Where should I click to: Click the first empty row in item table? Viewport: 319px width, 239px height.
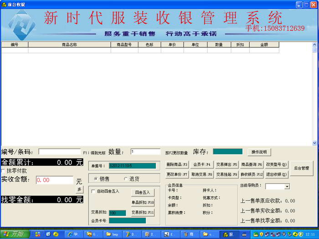point(140,50)
